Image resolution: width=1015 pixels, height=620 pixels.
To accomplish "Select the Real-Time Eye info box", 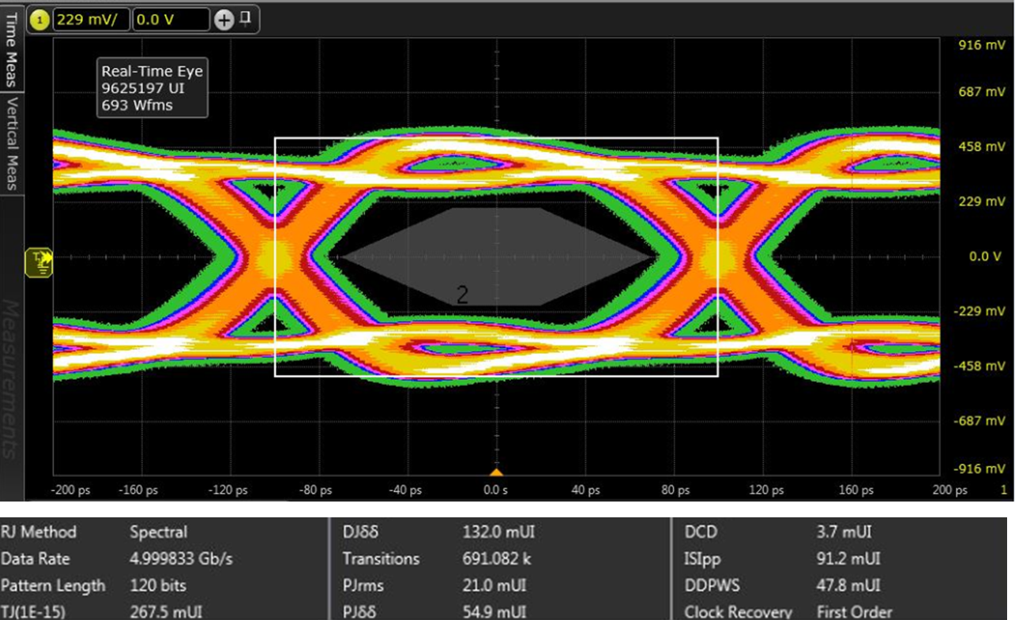I will click(x=152, y=87).
